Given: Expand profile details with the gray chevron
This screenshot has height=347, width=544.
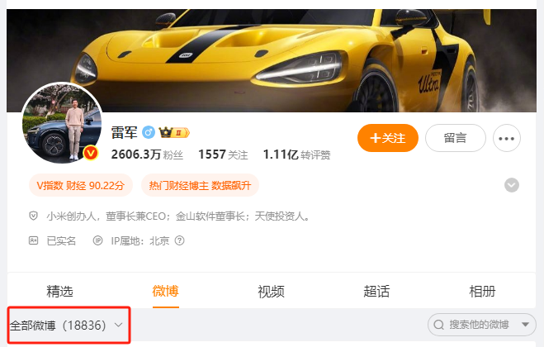Looking at the screenshot, I should click(511, 185).
